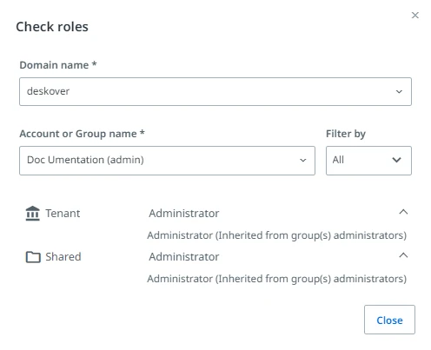Open the Filter by dropdown
Screen dimensions: 431x350
coord(368,161)
